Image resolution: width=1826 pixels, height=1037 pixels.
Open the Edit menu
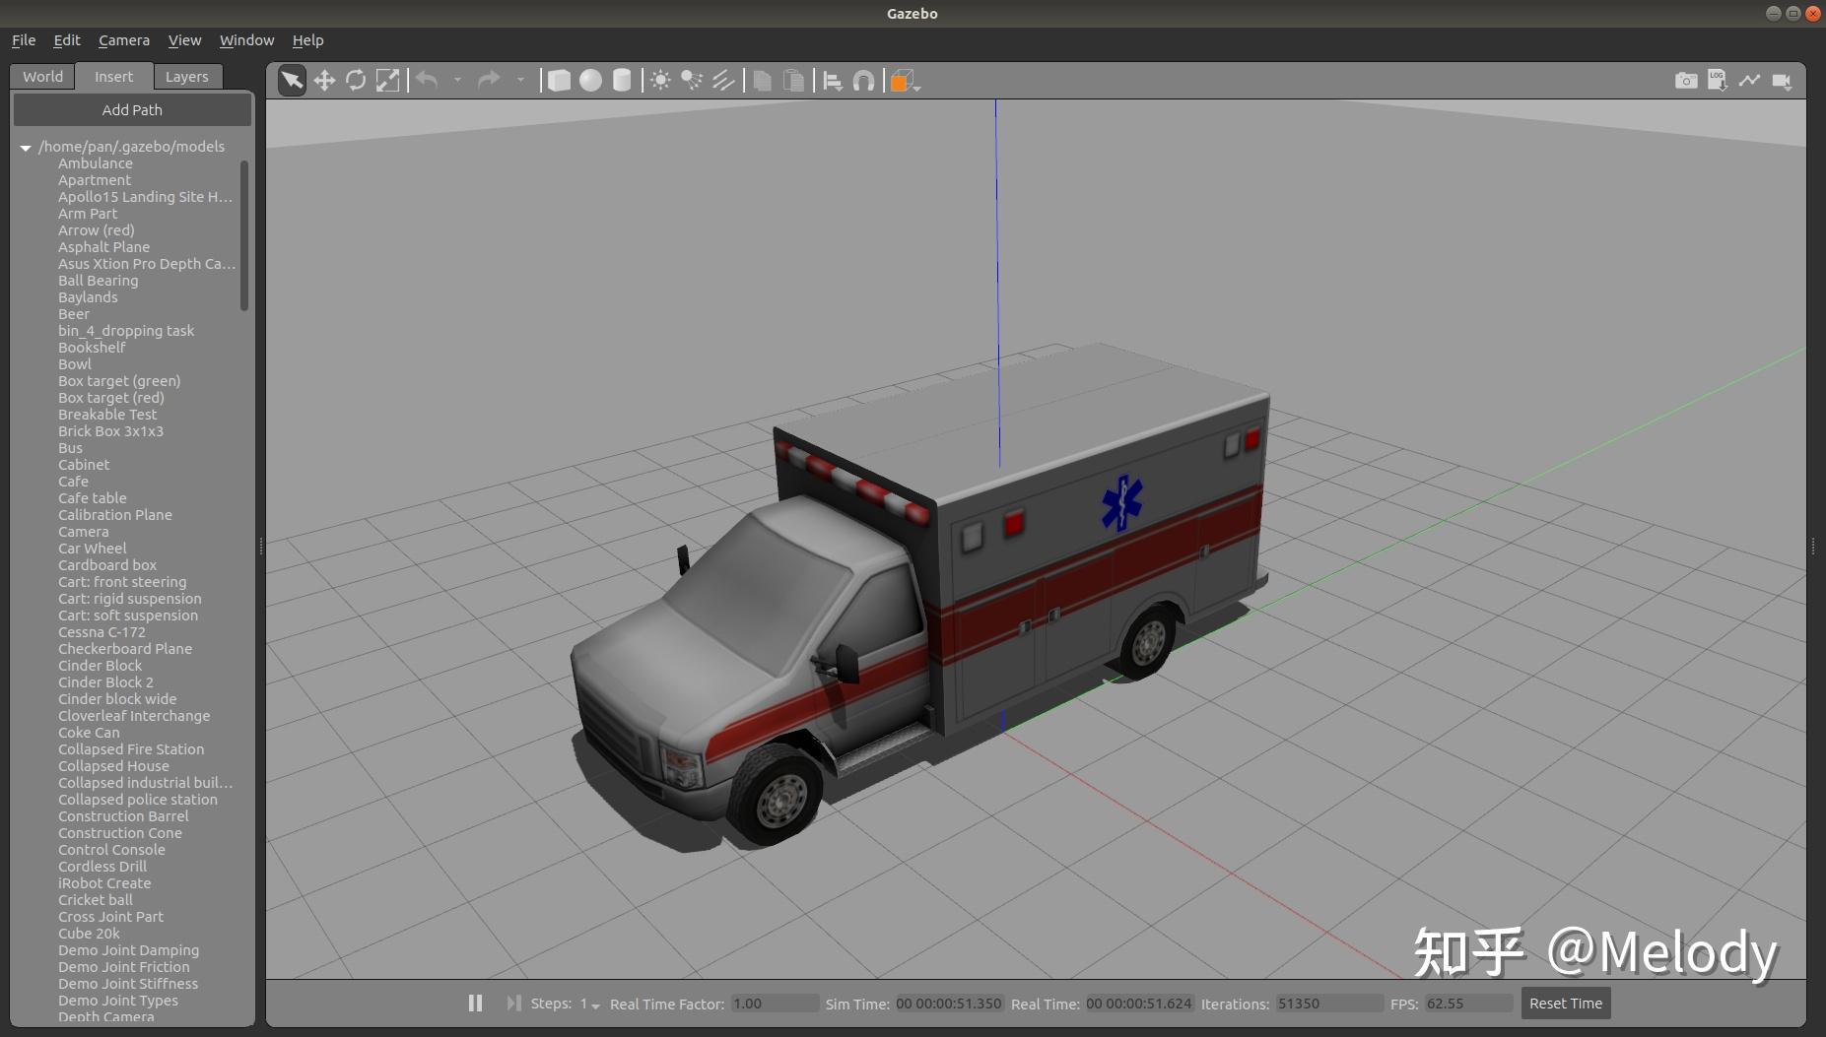coord(67,40)
